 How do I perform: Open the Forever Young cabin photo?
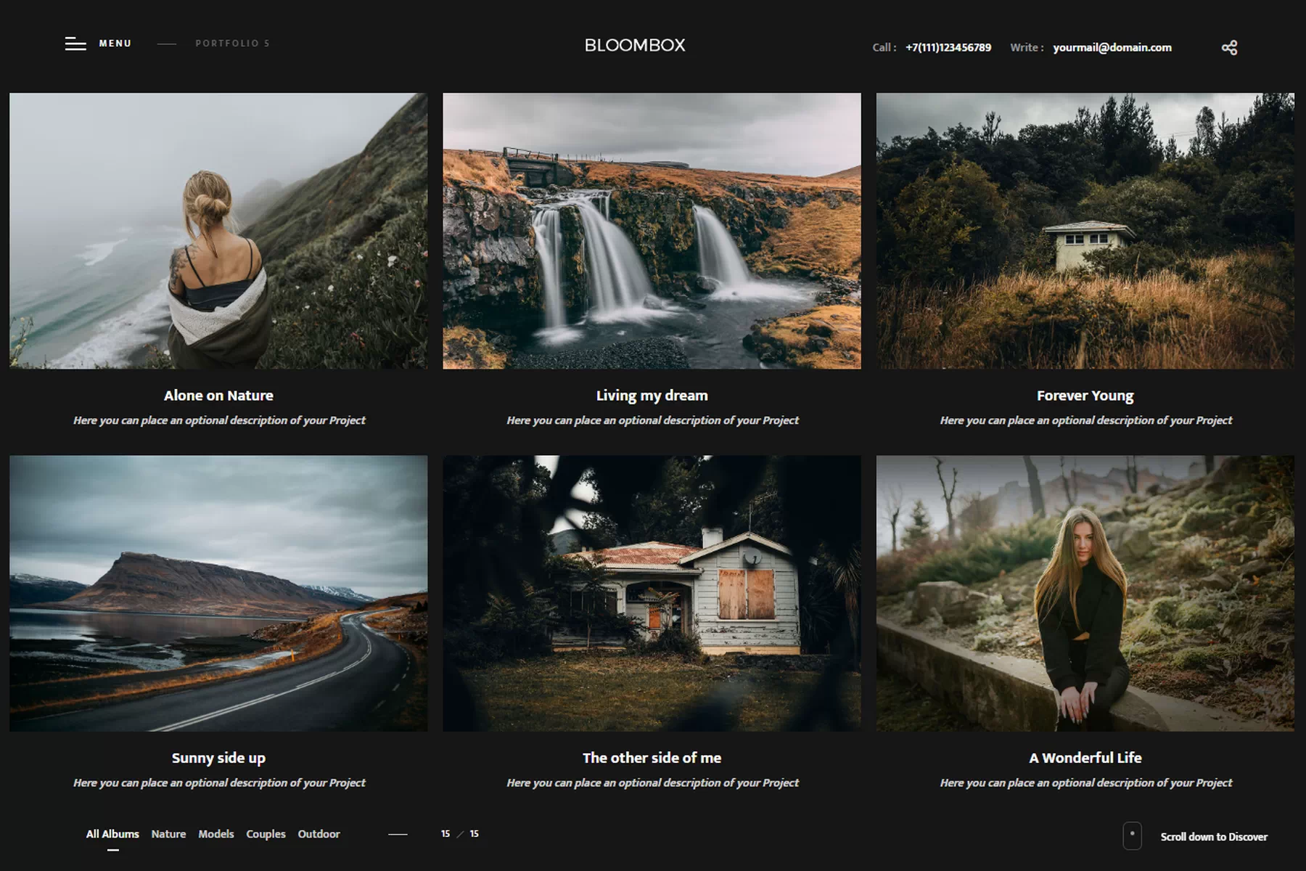(x=1085, y=231)
